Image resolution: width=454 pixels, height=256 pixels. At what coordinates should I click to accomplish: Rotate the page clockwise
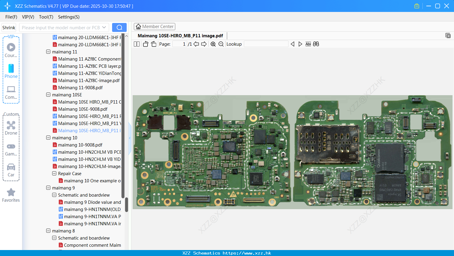tap(154, 44)
